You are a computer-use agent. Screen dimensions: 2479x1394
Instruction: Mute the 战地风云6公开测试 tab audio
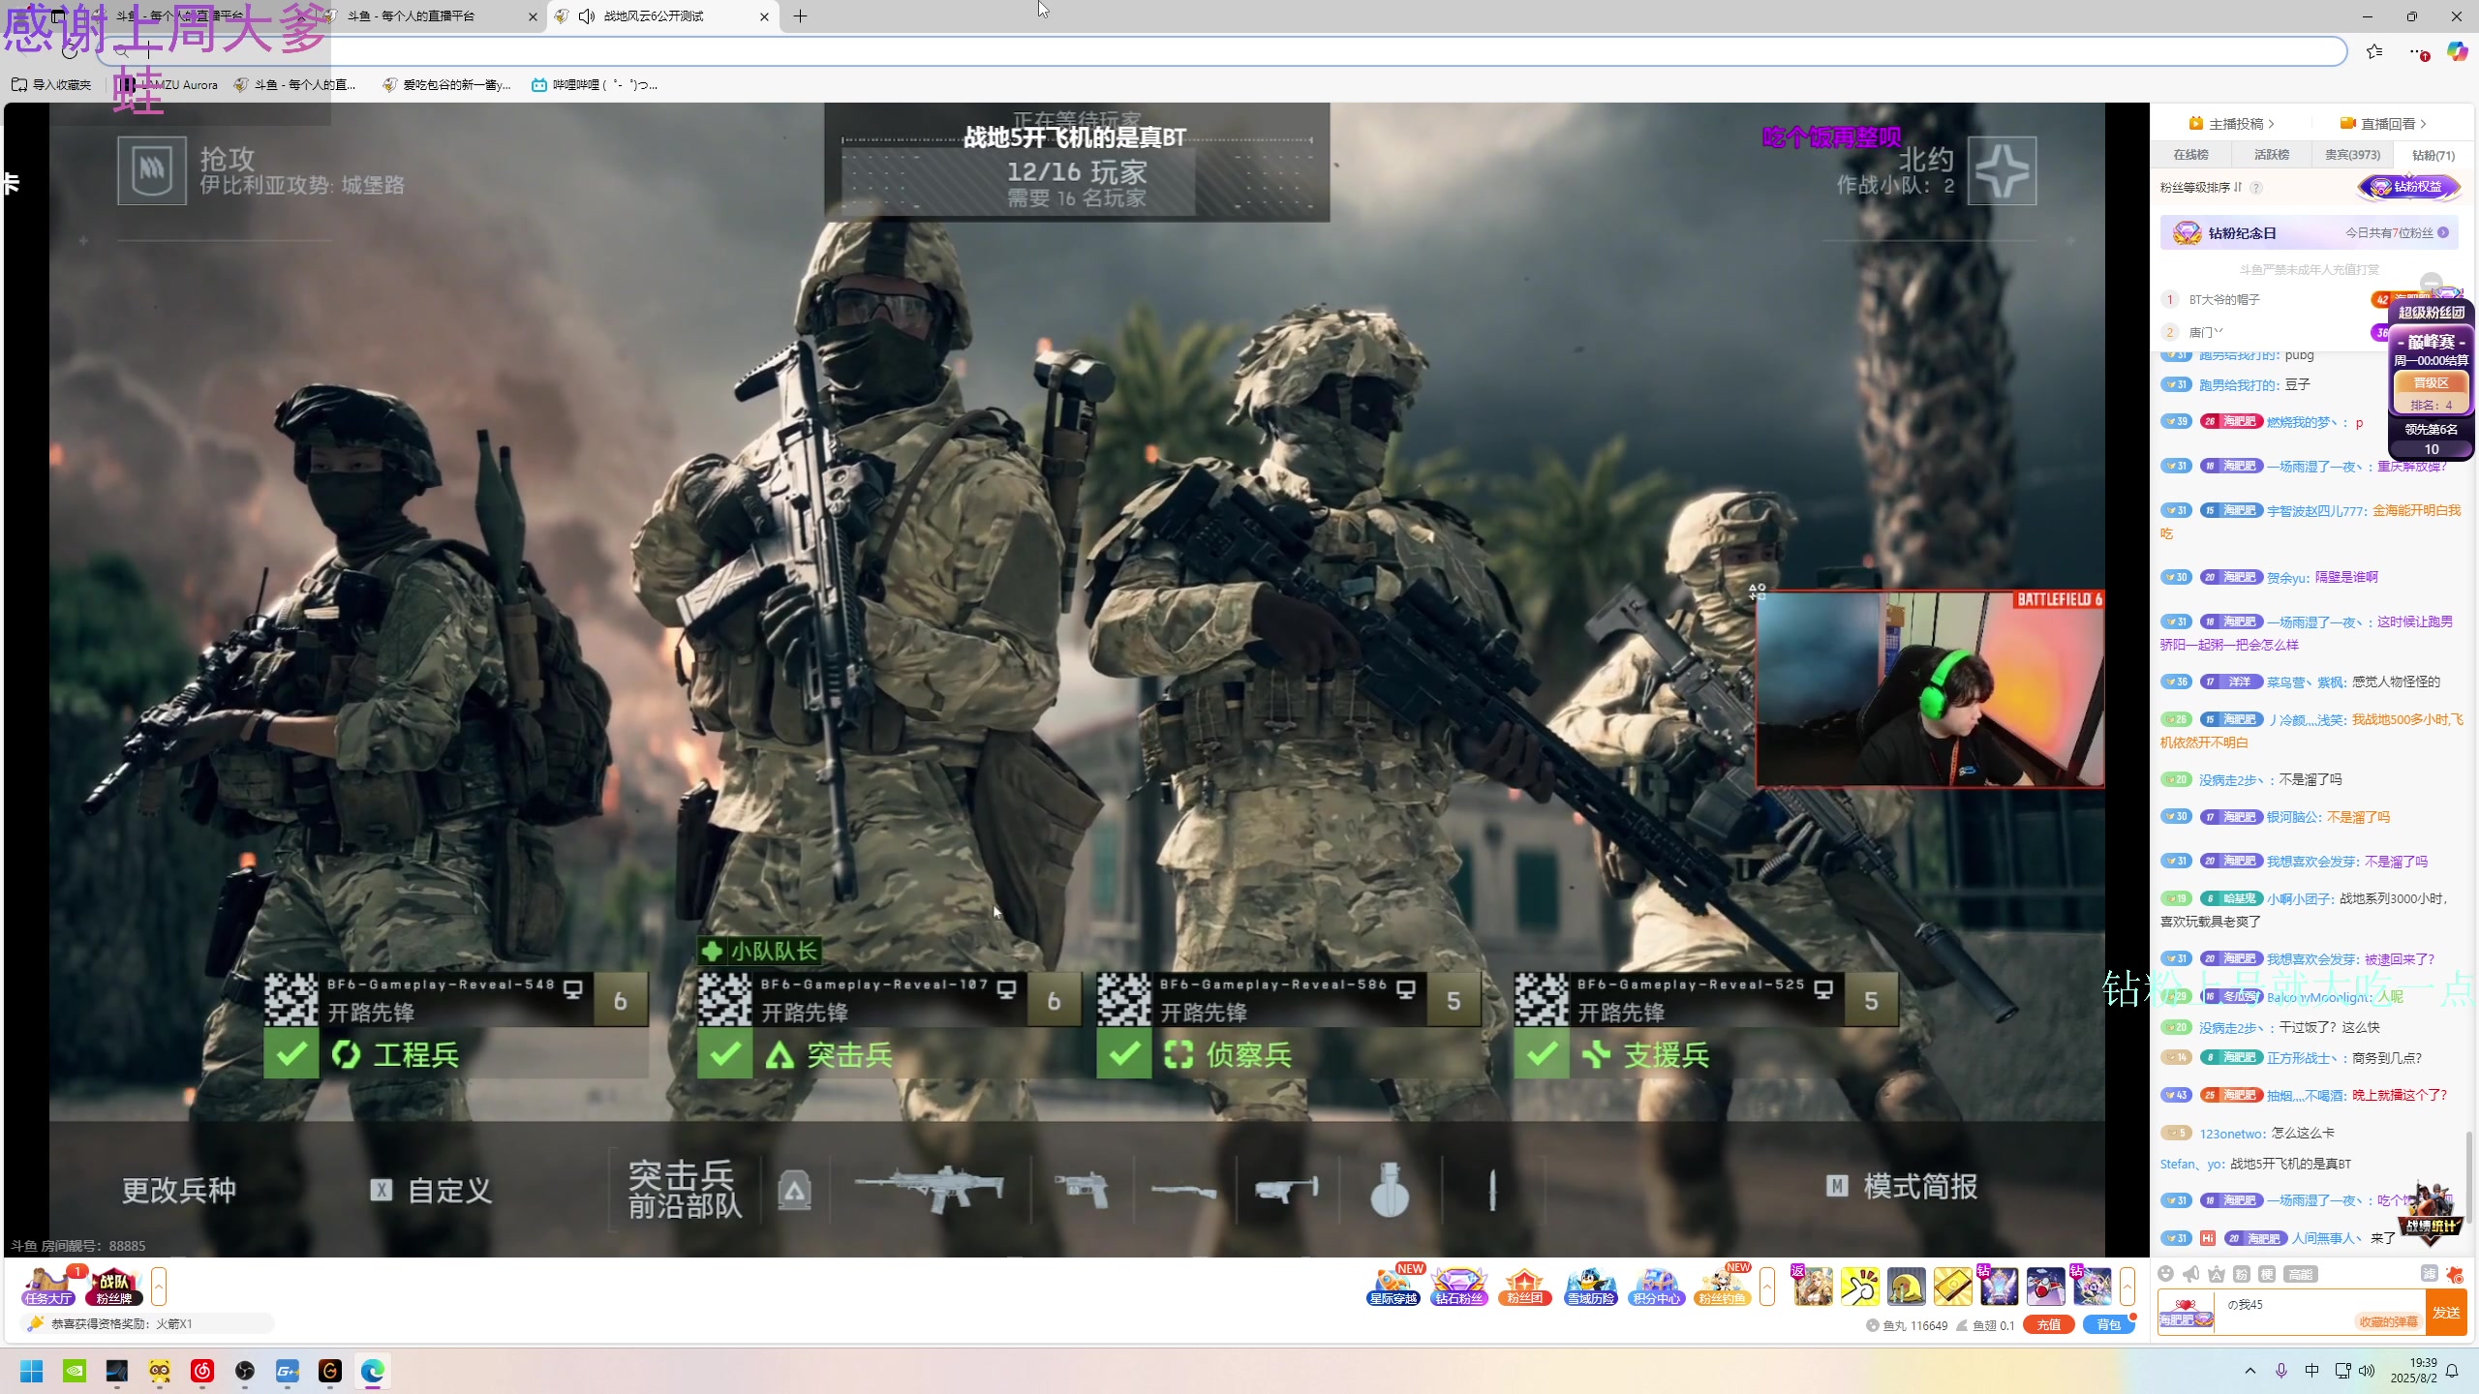coord(587,16)
